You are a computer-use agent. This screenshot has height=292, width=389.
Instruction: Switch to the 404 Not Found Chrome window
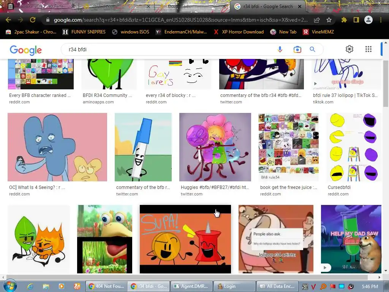coord(106,286)
